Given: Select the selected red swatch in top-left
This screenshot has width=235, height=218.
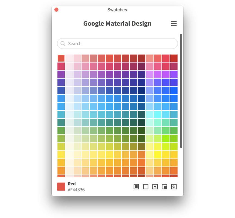Looking at the screenshot, I should 61,58.
